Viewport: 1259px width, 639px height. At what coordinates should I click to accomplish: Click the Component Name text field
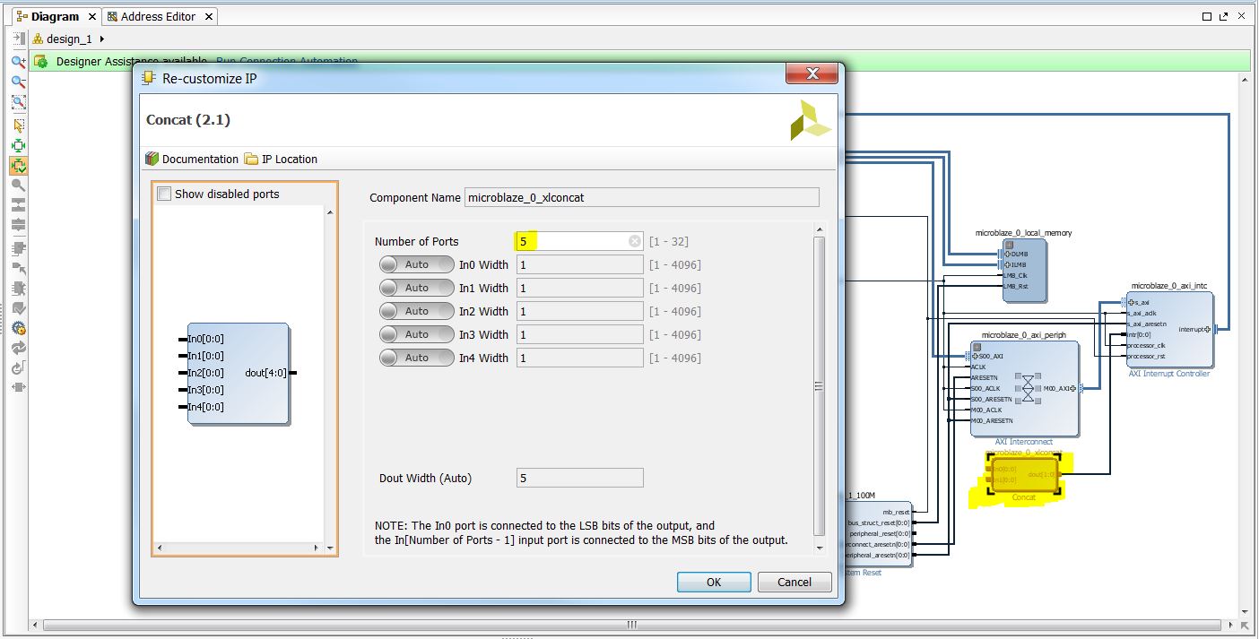(642, 197)
